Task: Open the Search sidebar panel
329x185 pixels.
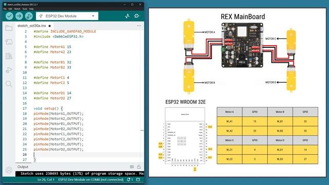Action: [x=9, y=84]
